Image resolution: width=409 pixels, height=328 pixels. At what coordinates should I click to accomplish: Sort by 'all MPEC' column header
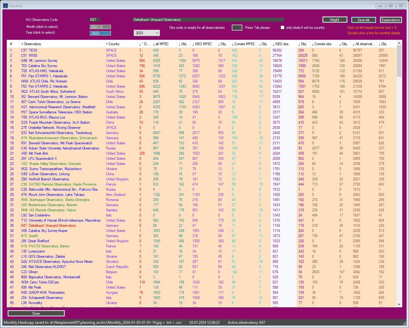[x=164, y=44]
